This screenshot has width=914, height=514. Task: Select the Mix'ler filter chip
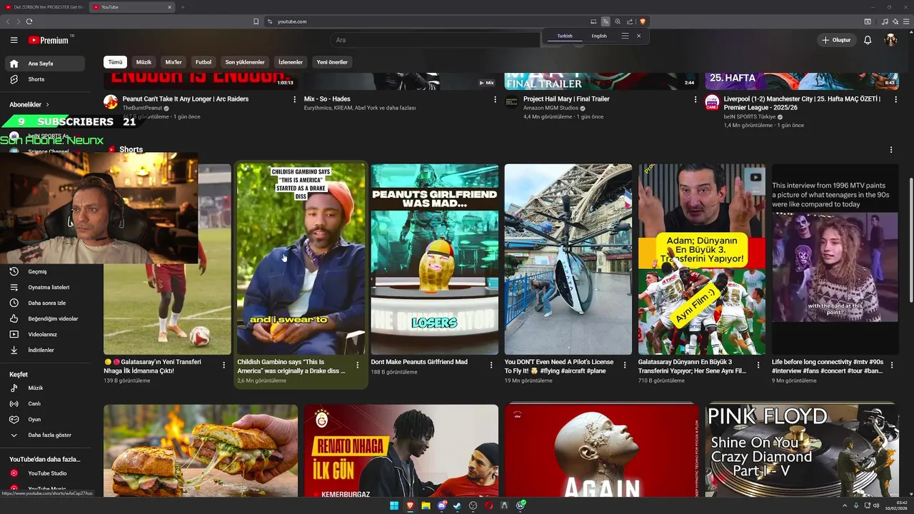pyautogui.click(x=174, y=62)
